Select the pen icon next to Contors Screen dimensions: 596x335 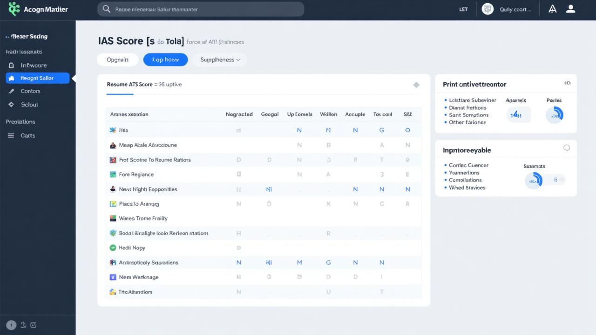point(10,91)
